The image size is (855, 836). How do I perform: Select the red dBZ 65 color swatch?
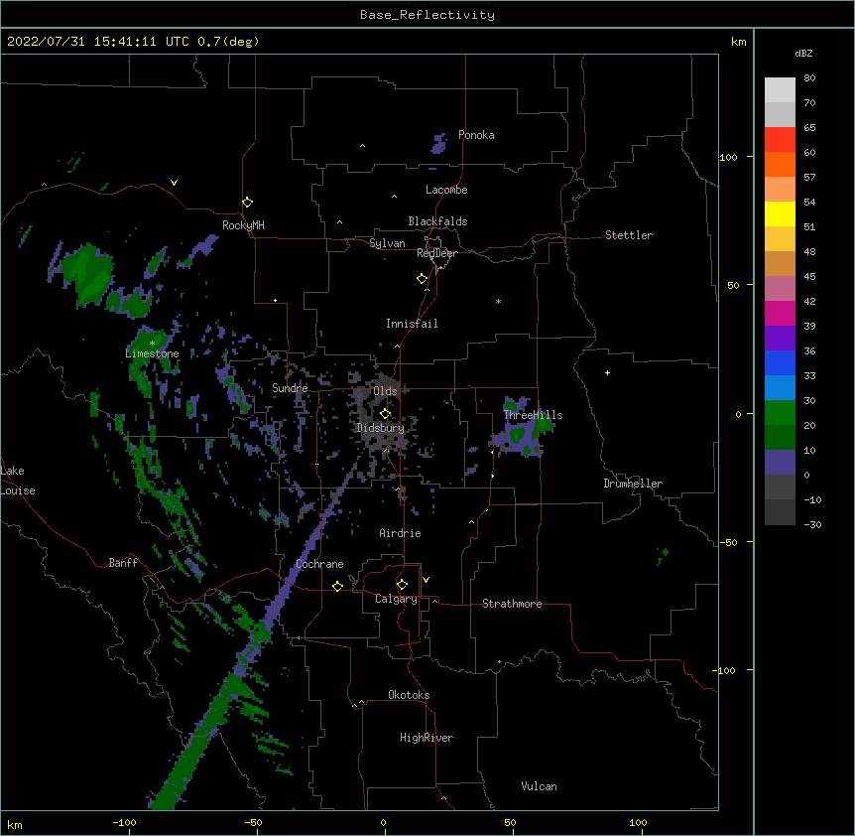[x=780, y=140]
